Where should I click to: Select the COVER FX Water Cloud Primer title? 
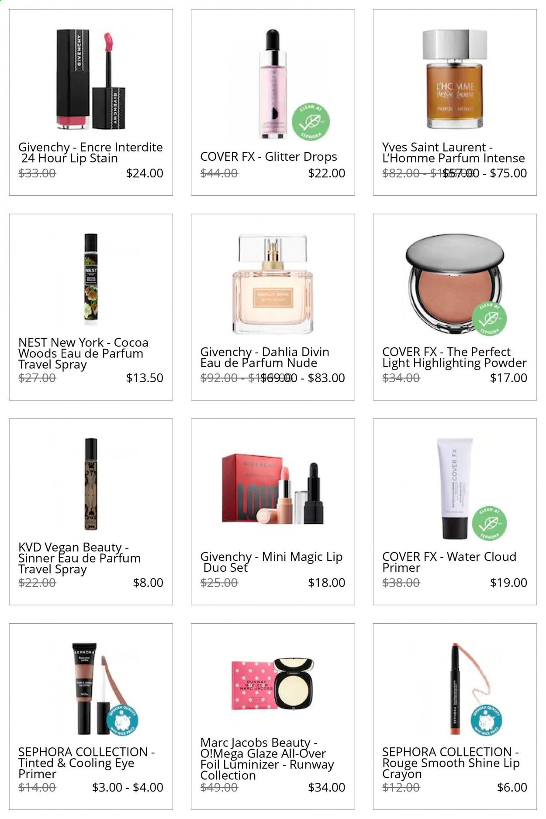click(x=449, y=562)
